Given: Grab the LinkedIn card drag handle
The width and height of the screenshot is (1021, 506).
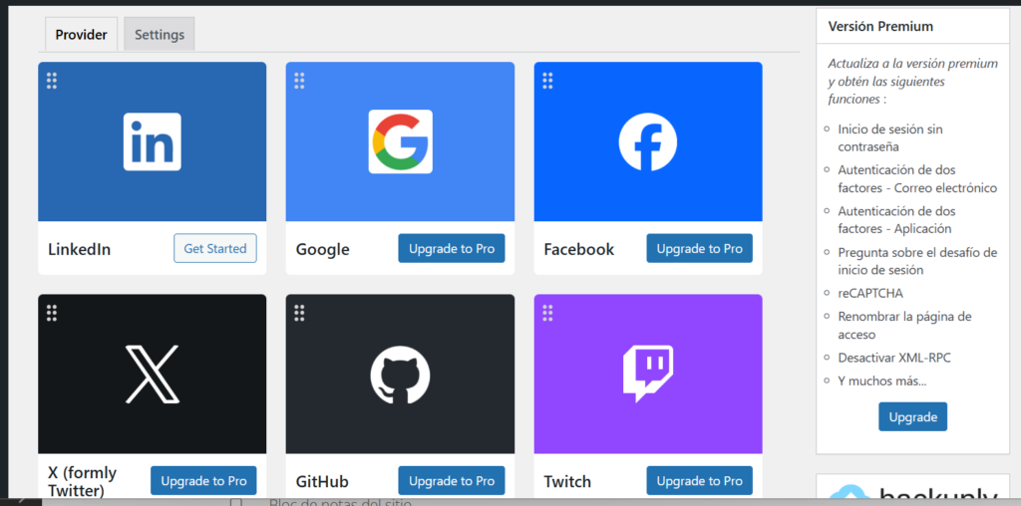Looking at the screenshot, I should click(x=52, y=81).
